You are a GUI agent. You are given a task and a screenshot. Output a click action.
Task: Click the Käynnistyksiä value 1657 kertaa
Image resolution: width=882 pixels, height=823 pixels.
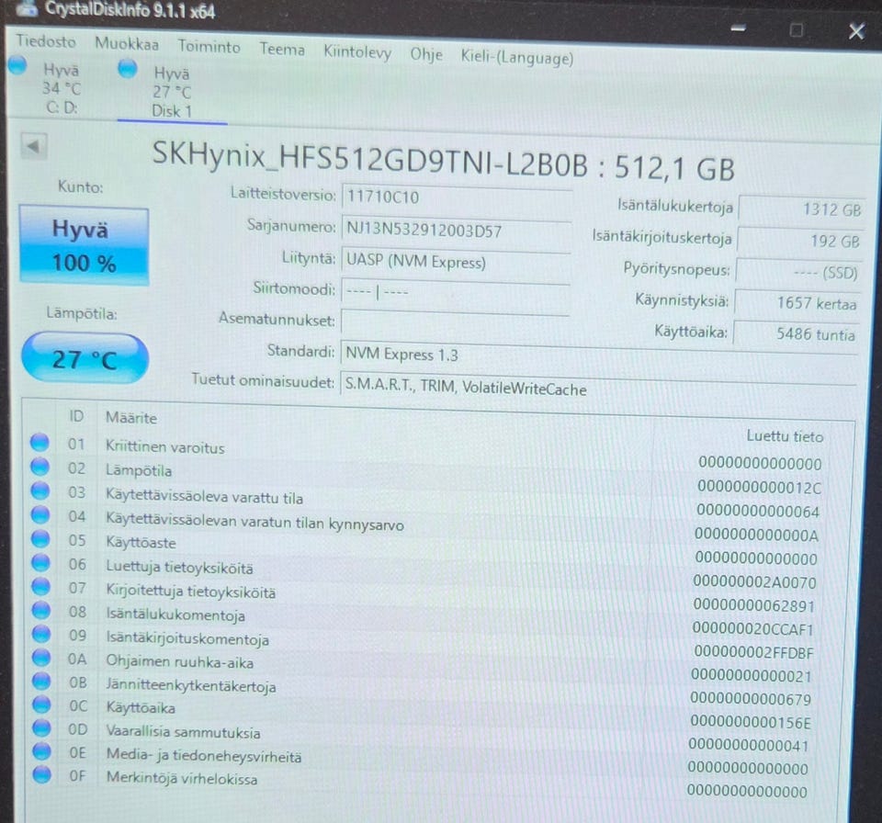[x=797, y=303]
